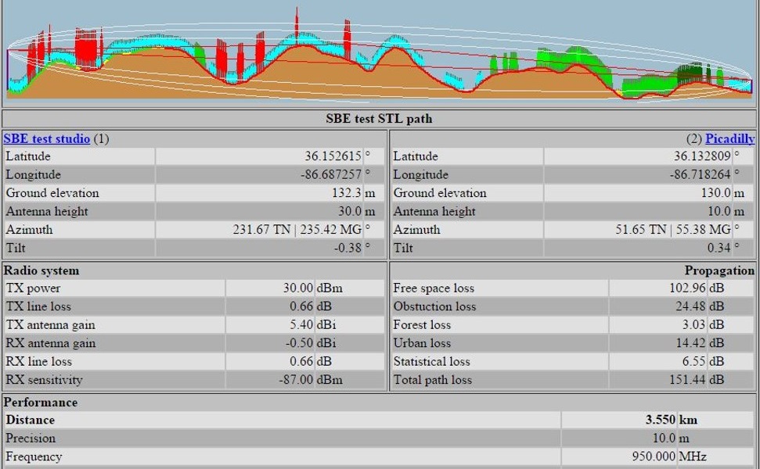Click the "Total path loss" row label
Screen dimensions: 760x469
point(433,380)
